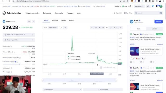The height and width of the screenshot is (93, 166).
Task: Open the English language dropdown
Action: (x=118, y=6)
